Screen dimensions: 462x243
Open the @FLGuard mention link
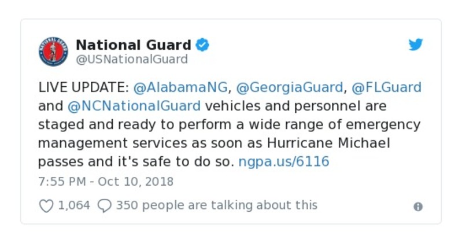[386, 88]
